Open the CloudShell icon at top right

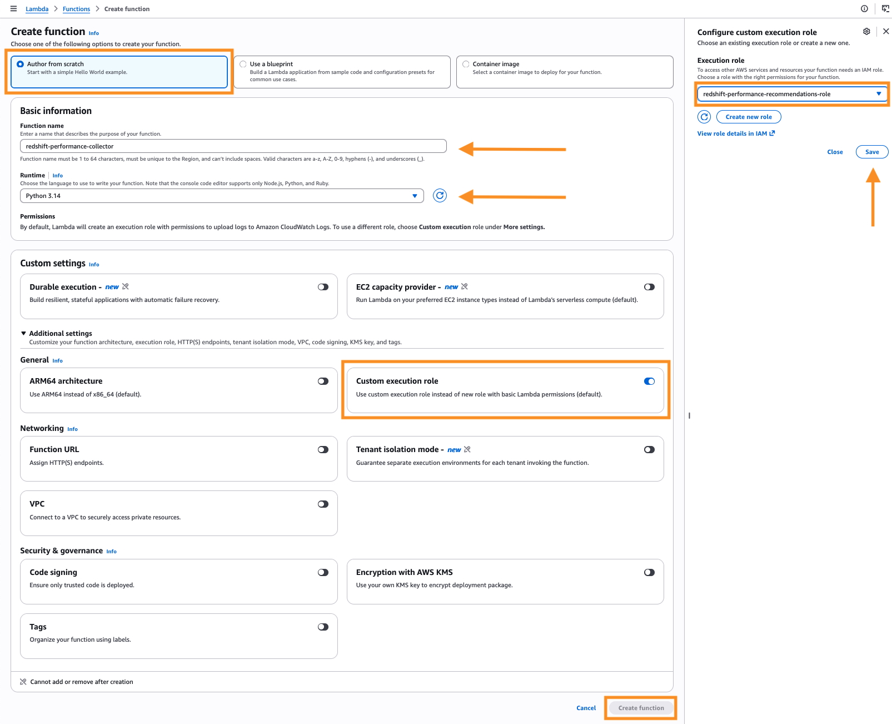point(885,8)
